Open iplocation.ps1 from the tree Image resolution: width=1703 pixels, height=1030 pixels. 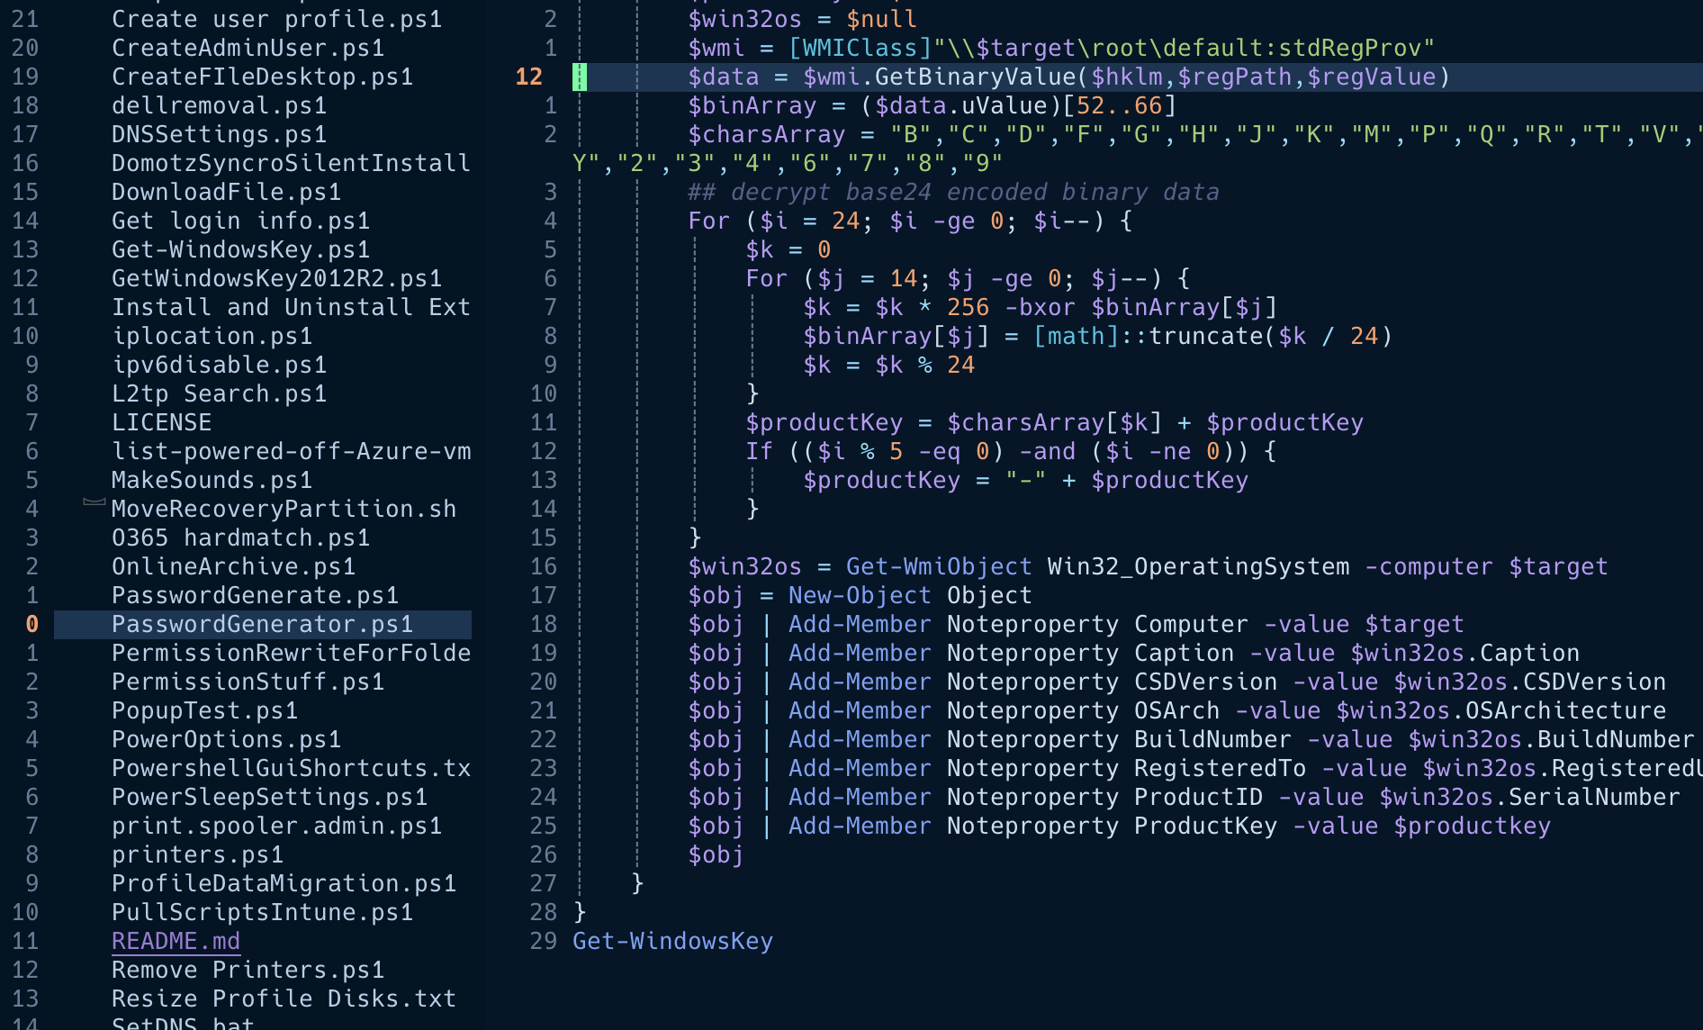click(212, 336)
